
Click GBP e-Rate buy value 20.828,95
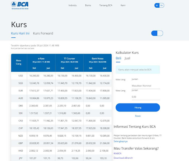[x=34, y=143]
